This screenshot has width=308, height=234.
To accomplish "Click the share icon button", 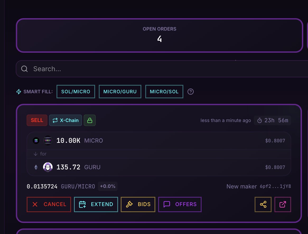I will [x=263, y=204].
